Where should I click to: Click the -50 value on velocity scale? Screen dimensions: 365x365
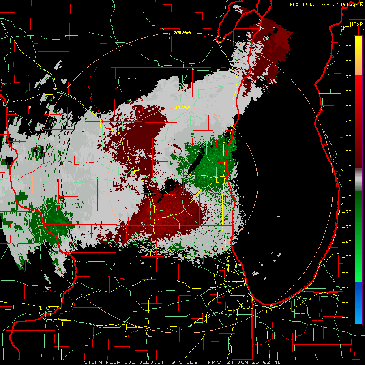click(347, 258)
